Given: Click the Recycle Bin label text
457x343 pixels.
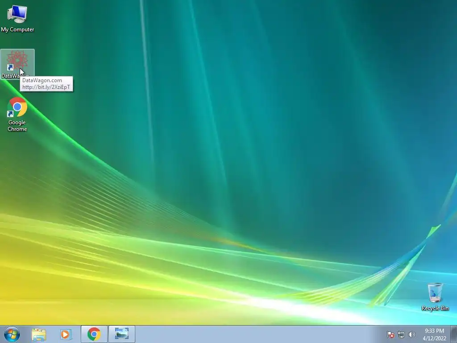Looking at the screenshot, I should [x=435, y=308].
